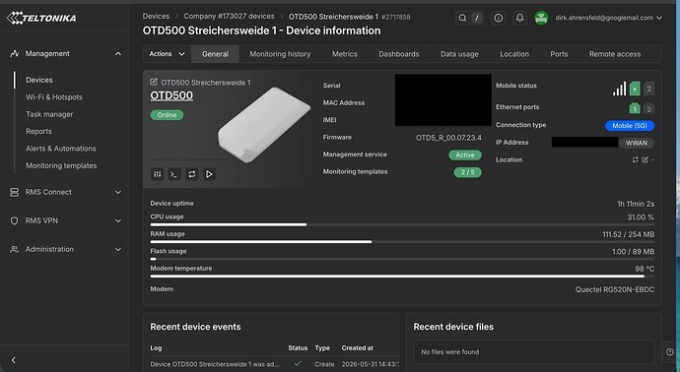
Task: Open the user account email dropdown
Action: coord(608,18)
